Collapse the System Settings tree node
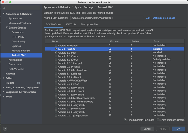 pyautogui.click(x=7, y=28)
